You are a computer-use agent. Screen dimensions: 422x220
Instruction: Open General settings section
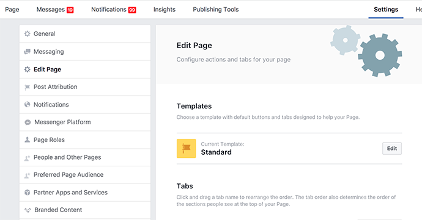85,34
